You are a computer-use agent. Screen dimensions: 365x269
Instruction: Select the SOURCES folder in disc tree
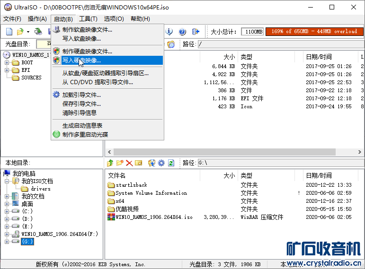coord(31,78)
